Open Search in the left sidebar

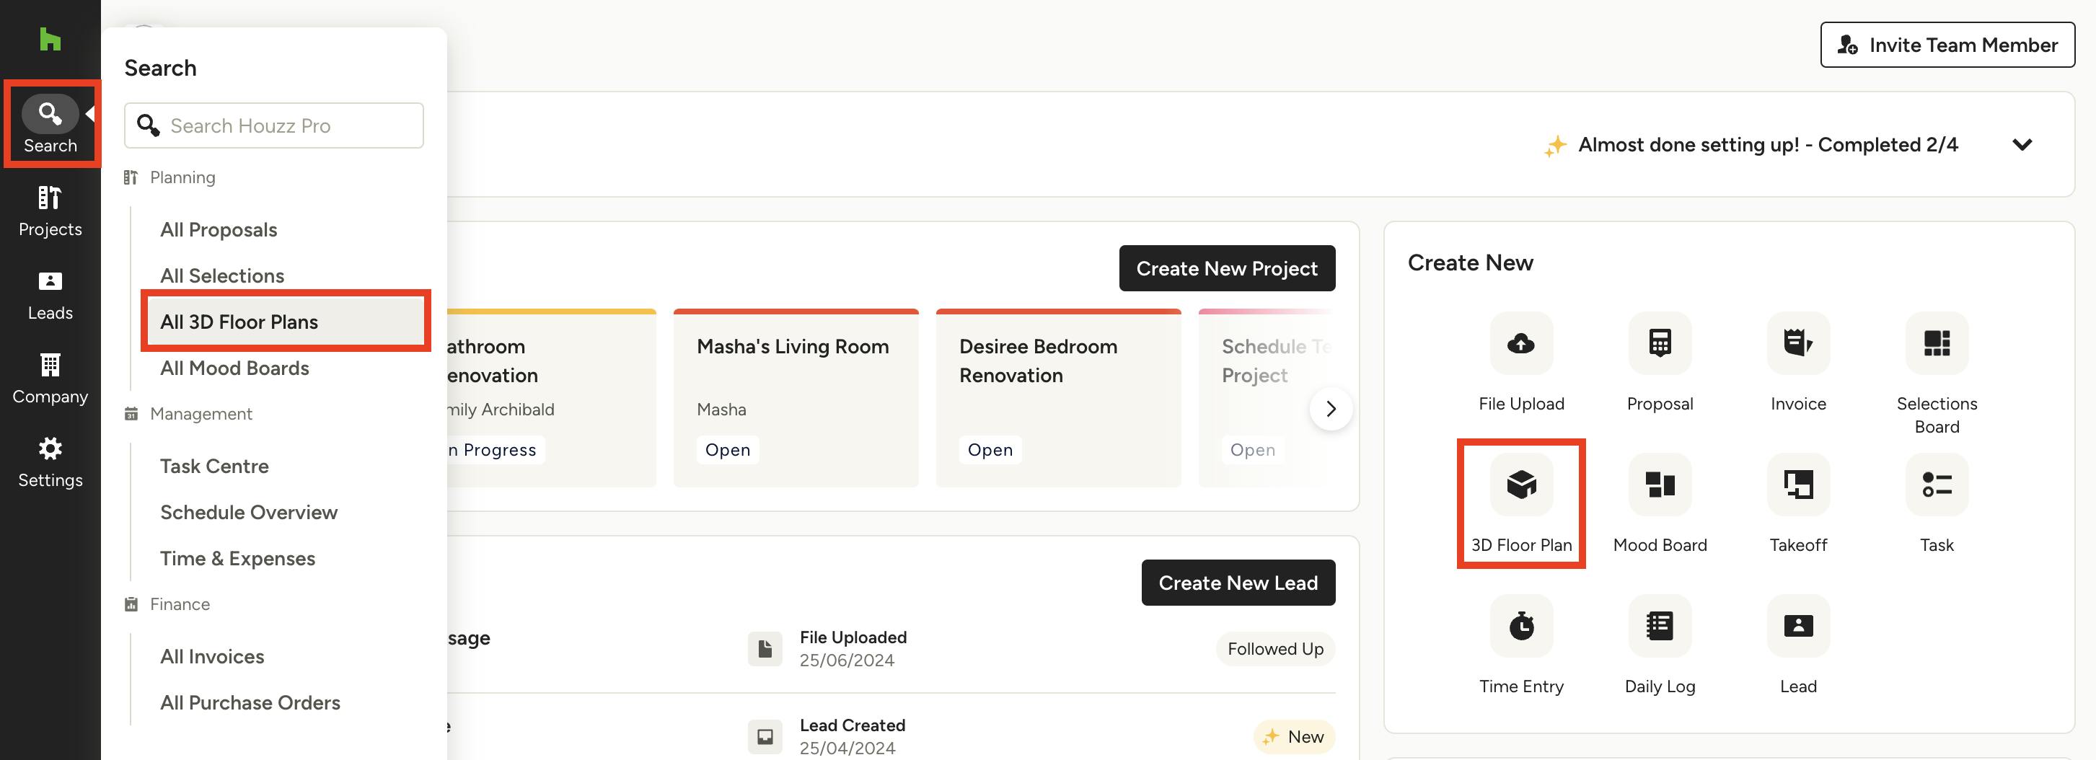(50, 125)
